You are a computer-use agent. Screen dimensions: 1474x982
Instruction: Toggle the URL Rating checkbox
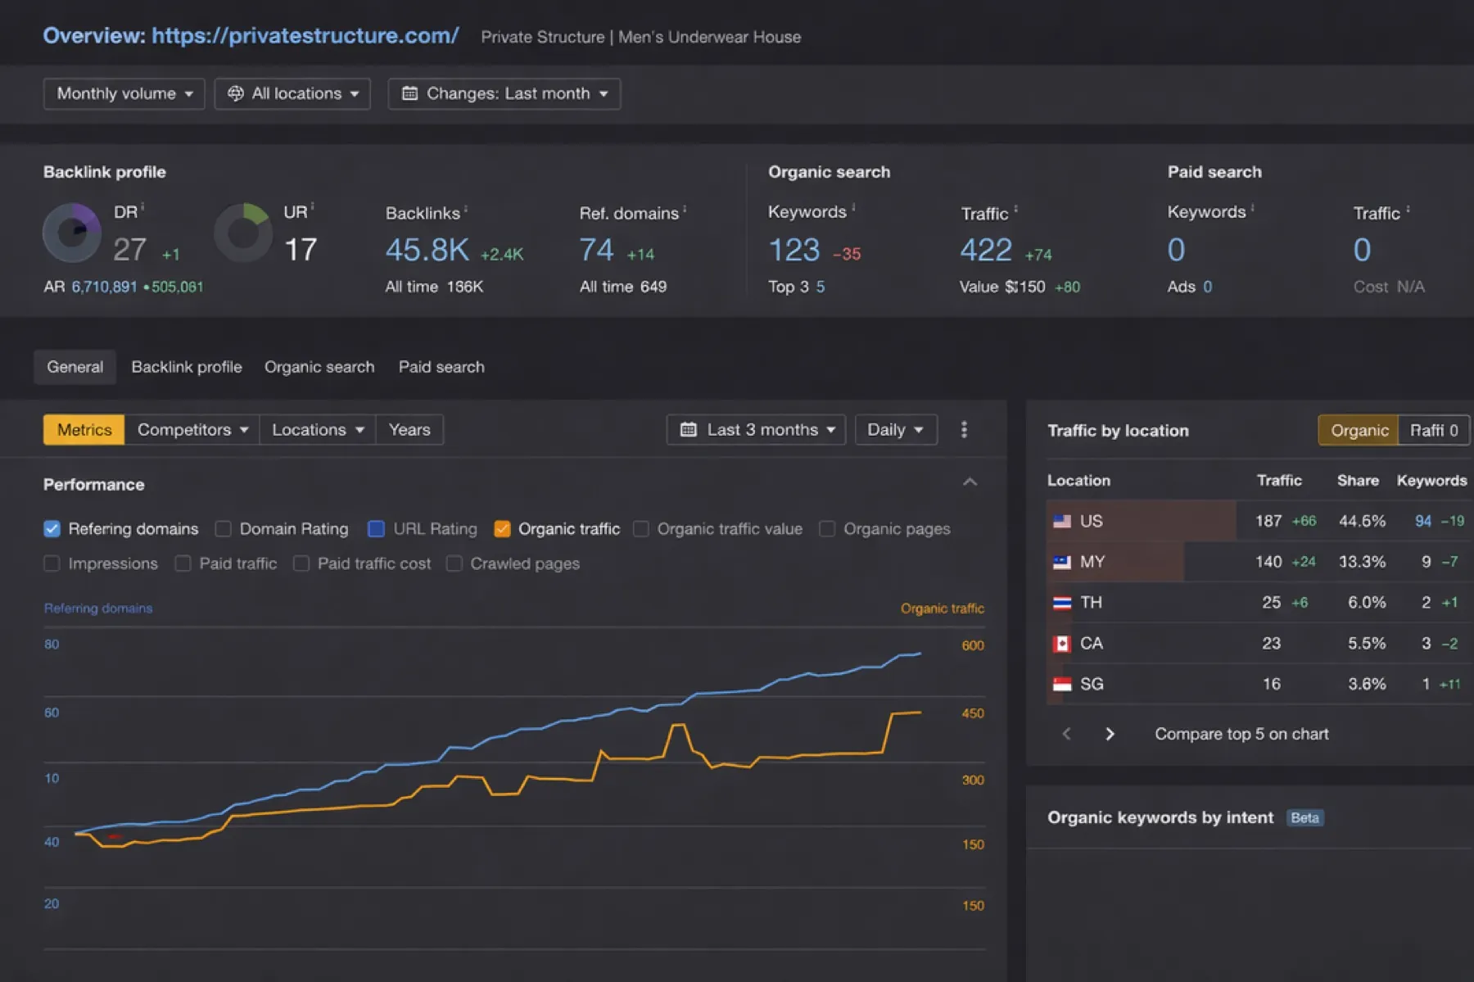376,529
